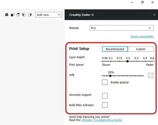Open the PLA material dropdown
The width and height of the screenshot is (158, 125).
[122, 28]
